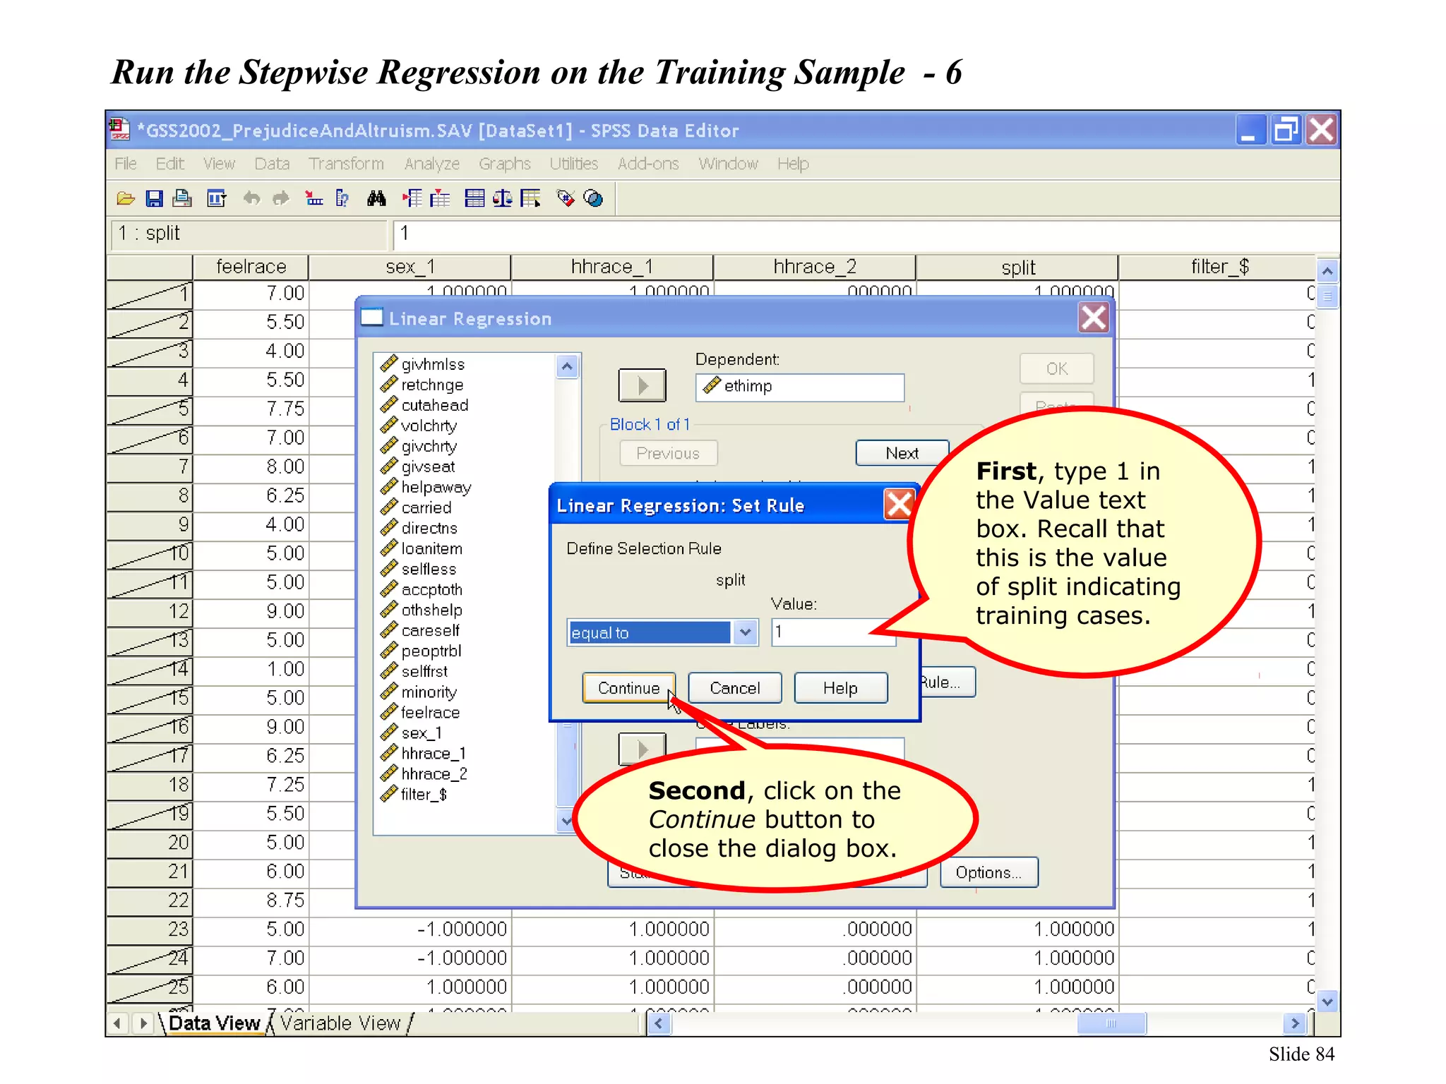Open the File menu

tap(126, 164)
